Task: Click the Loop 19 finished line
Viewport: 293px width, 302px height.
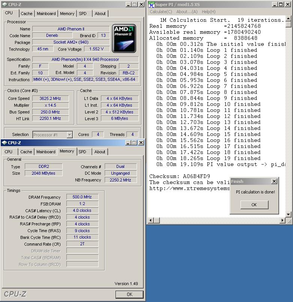Action: 209,158
